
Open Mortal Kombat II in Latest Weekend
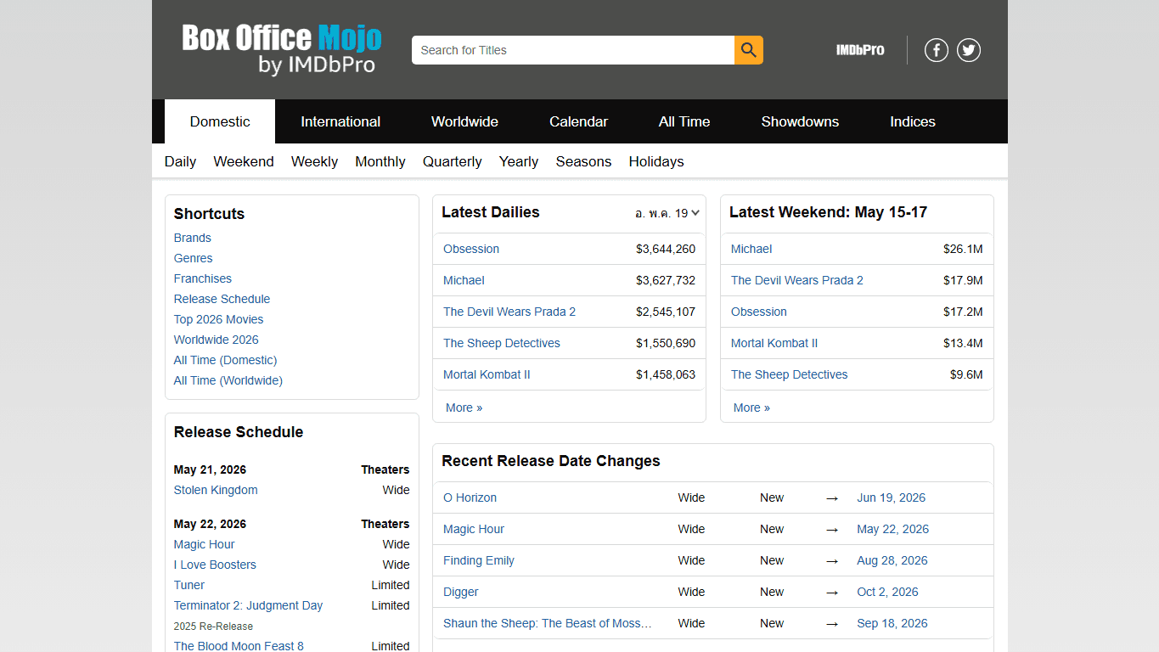click(x=774, y=343)
